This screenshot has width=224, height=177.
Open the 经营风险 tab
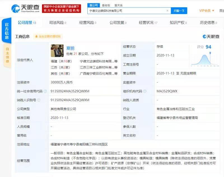coord(88,23)
